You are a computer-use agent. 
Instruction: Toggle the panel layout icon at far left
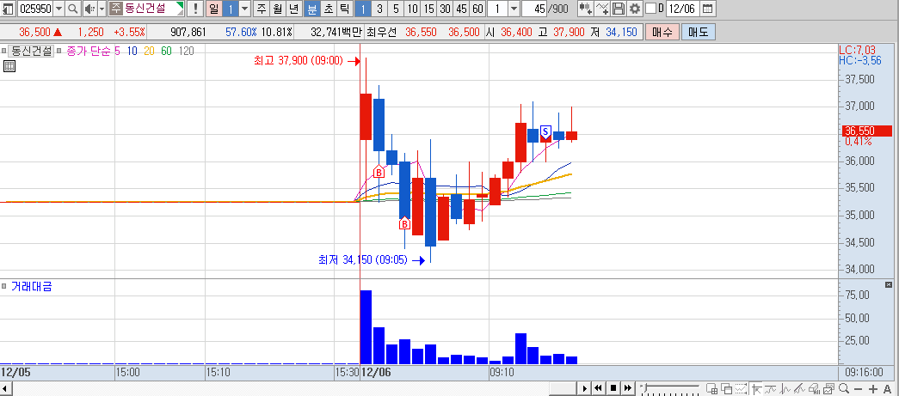[x=8, y=8]
